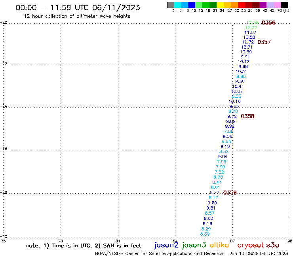Click wave height value 9.30
Viewport: 293px width, 257px height.
coord(240,81)
